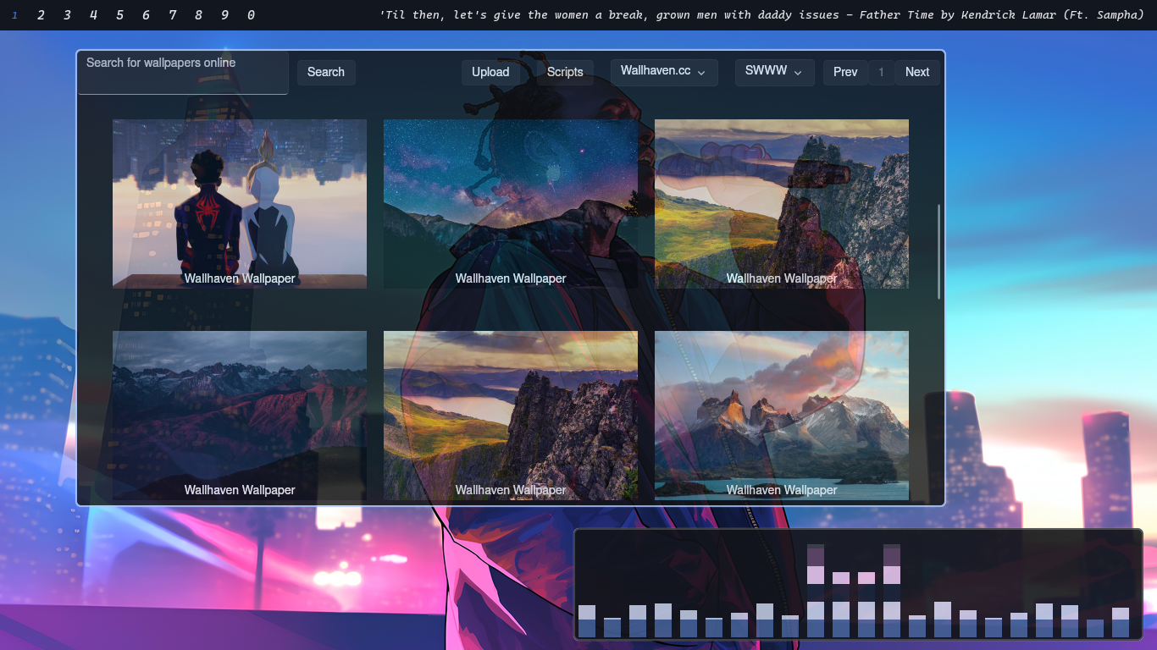The height and width of the screenshot is (650, 1157).
Task: Click the Upload button
Action: (490, 72)
